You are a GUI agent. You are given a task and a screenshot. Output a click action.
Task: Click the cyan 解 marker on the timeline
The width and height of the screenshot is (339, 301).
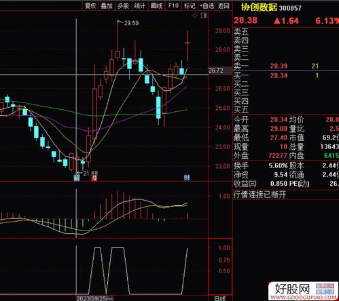(x=77, y=178)
